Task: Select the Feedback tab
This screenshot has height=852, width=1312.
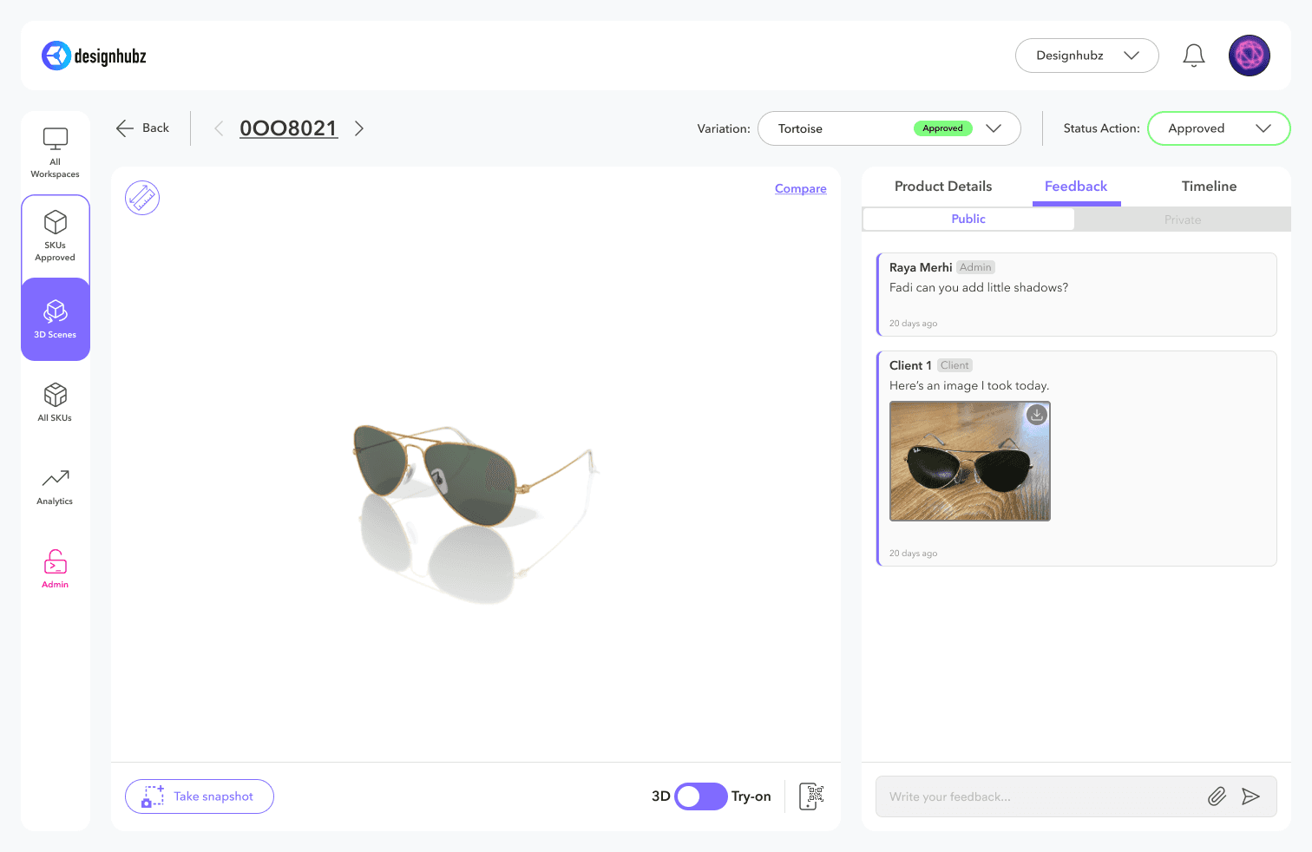Action: pyautogui.click(x=1076, y=187)
